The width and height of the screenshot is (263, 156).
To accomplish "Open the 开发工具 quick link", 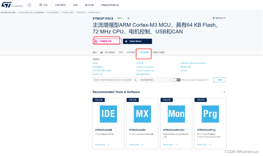I will (x=140, y=63).
